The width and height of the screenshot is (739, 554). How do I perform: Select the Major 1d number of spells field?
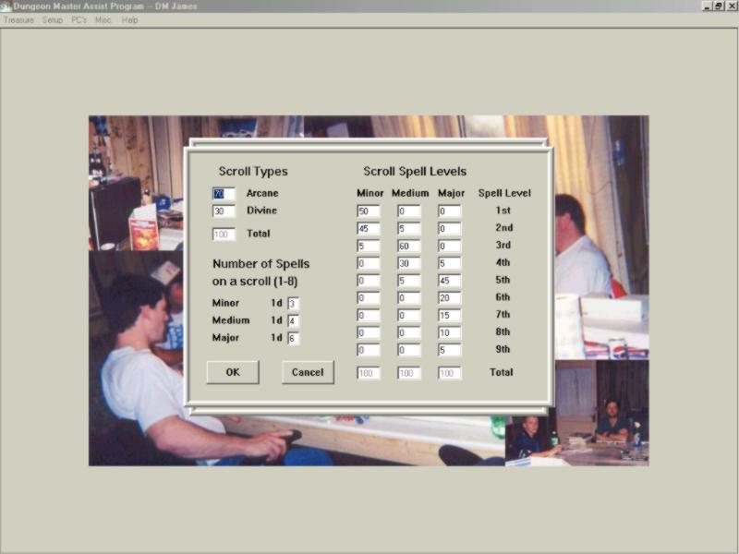[x=293, y=339]
